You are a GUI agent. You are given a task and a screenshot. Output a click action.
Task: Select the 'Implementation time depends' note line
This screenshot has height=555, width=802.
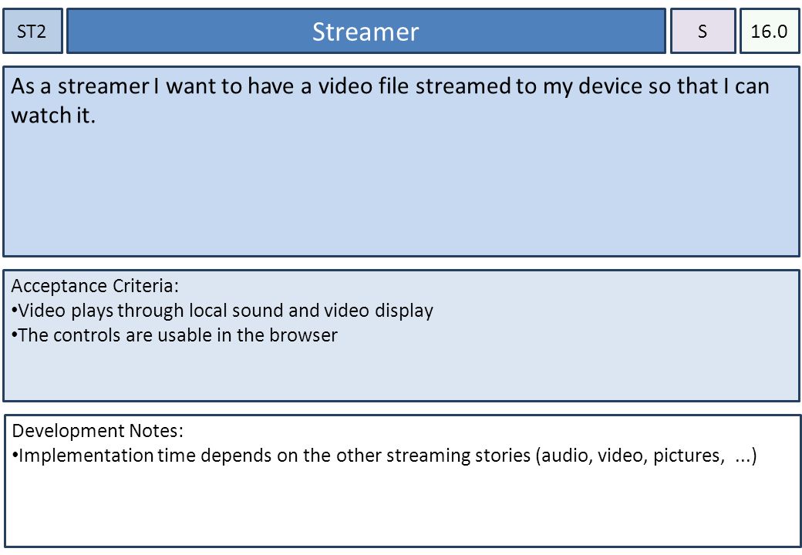[384, 456]
